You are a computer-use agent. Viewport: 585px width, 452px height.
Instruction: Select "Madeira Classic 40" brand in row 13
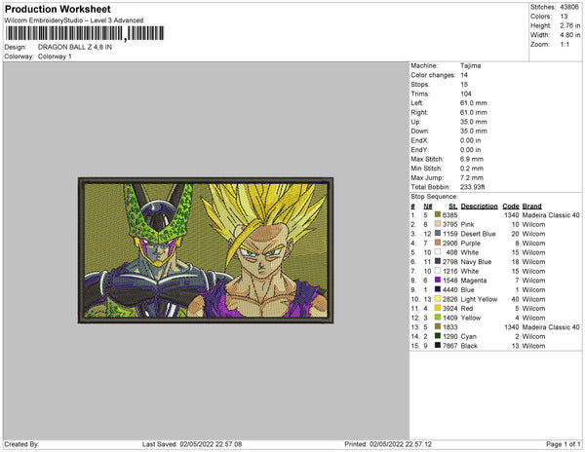551,326
